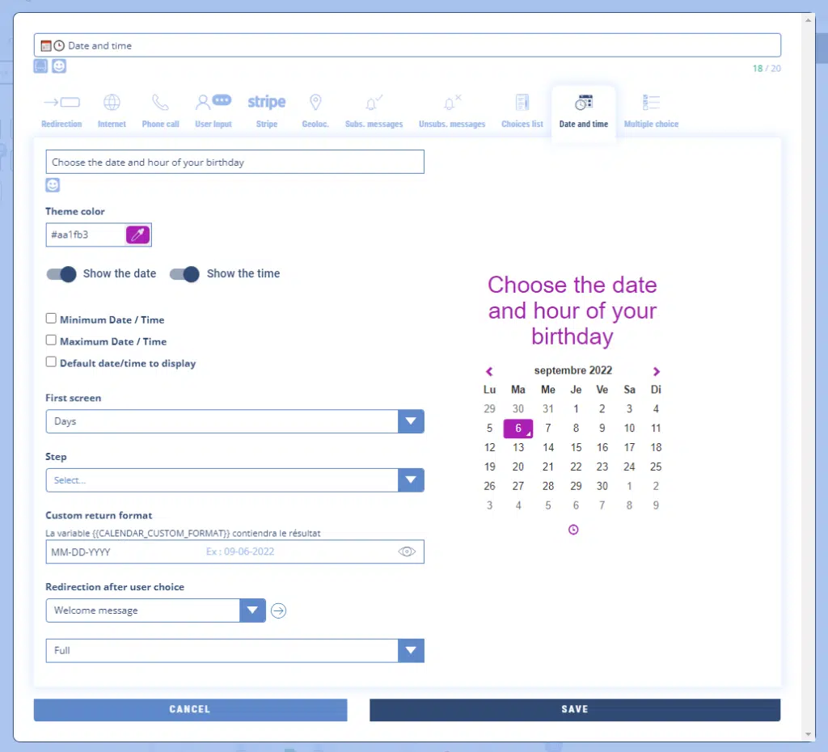Choose the Internet globe icon
828x752 pixels.
112,103
